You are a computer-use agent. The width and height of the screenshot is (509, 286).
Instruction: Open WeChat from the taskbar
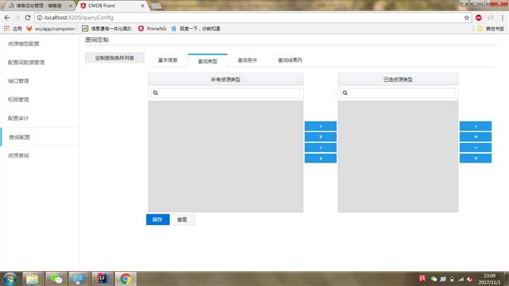[56, 279]
